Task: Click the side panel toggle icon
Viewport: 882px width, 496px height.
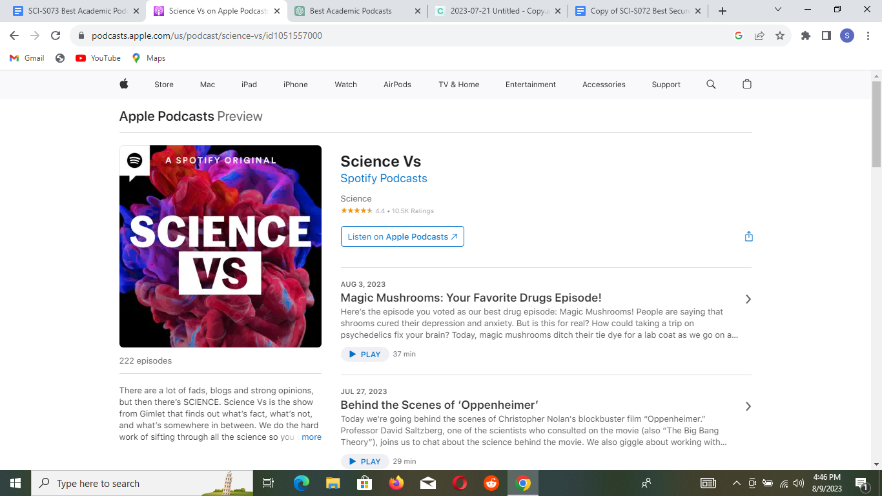Action: tap(826, 36)
